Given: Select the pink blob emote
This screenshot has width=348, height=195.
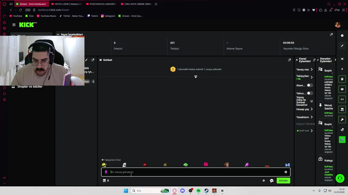Looking at the screenshot, I should pos(206,165).
